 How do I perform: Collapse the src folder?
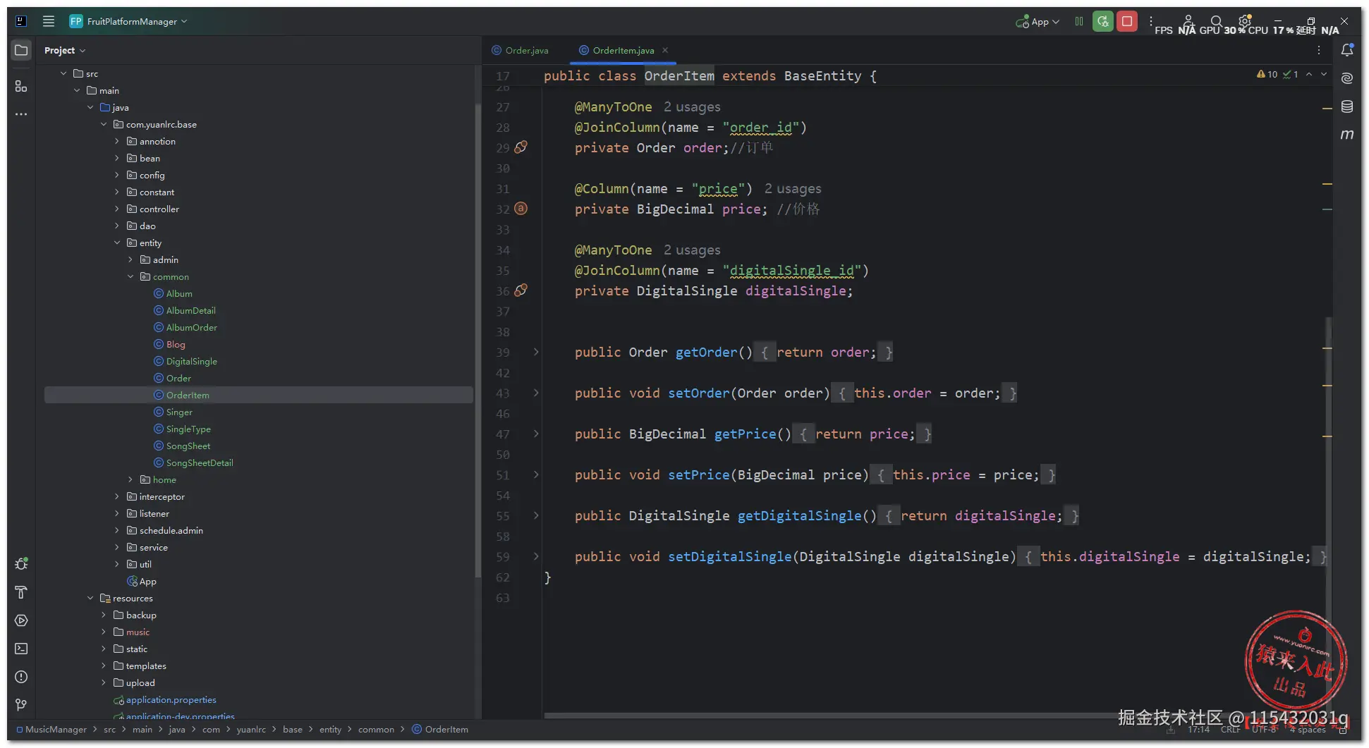click(63, 73)
